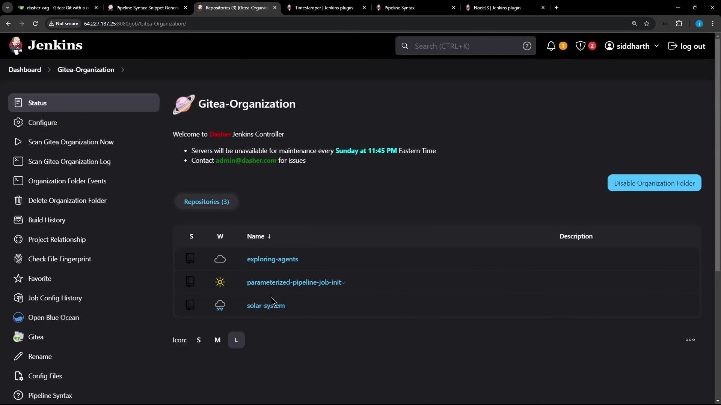
Task: Click the Check File Fingerprint icon
Action: click(x=18, y=259)
